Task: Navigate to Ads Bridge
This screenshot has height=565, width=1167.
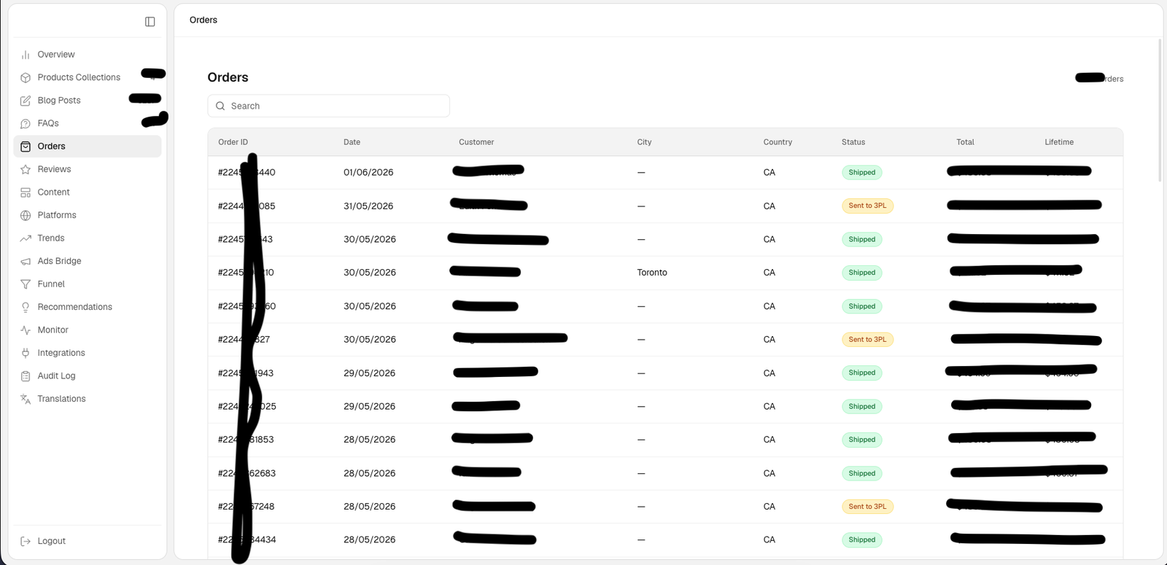Action: pos(88,261)
